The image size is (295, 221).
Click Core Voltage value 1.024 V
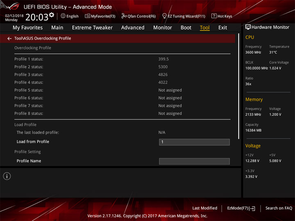point(275,68)
